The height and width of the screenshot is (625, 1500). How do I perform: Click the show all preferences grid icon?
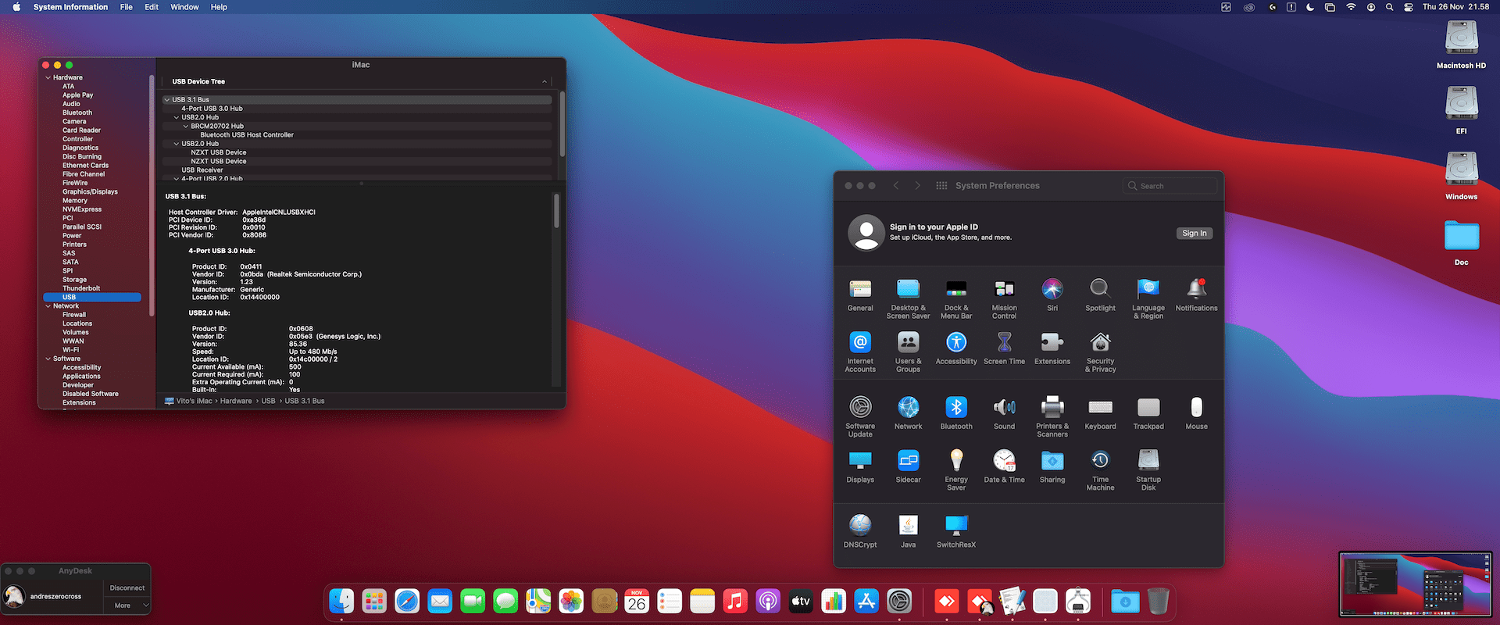pos(941,186)
